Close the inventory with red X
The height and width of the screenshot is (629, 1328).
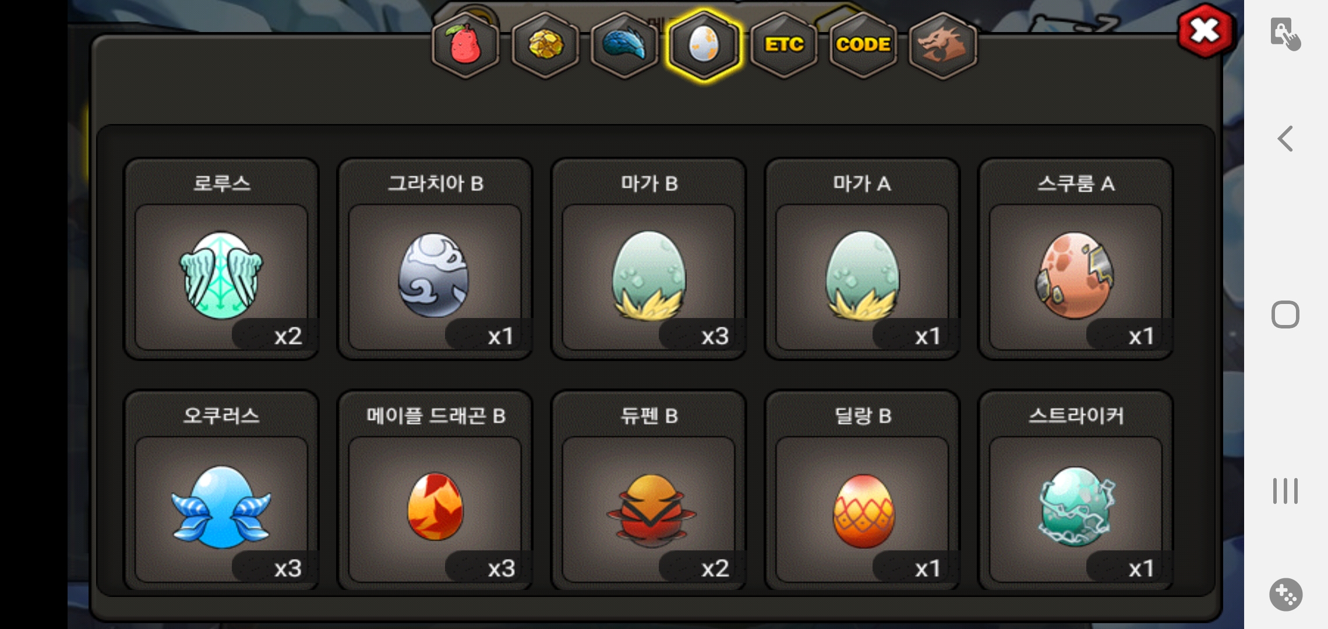(1205, 30)
